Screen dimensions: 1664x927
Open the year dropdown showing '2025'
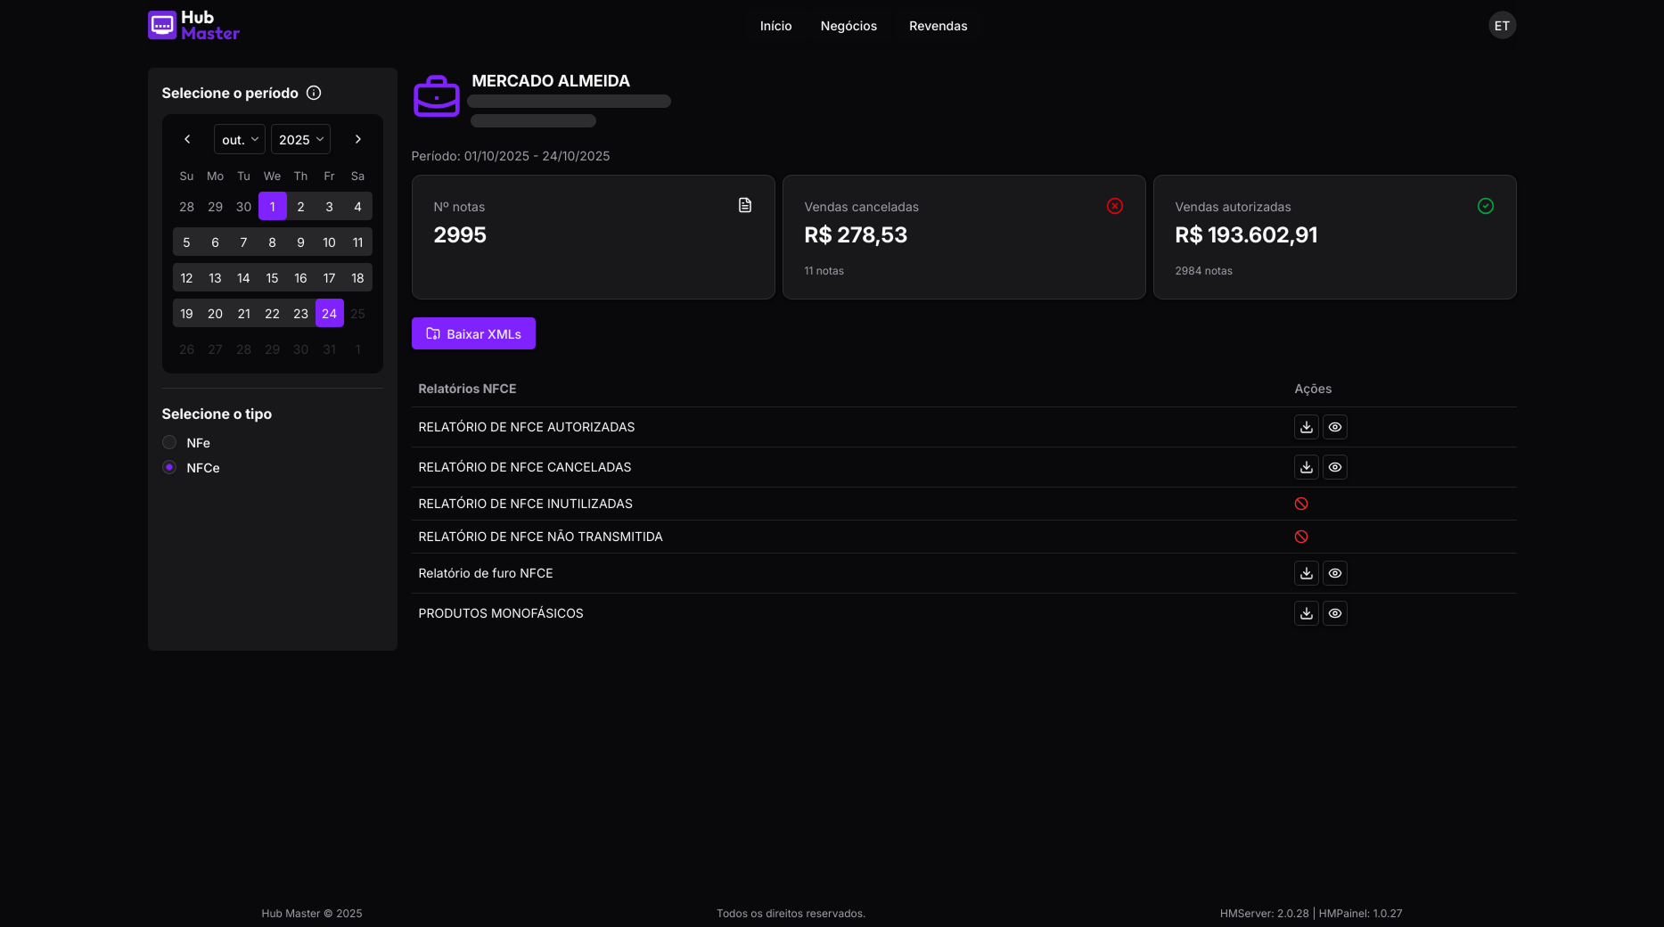pos(299,139)
